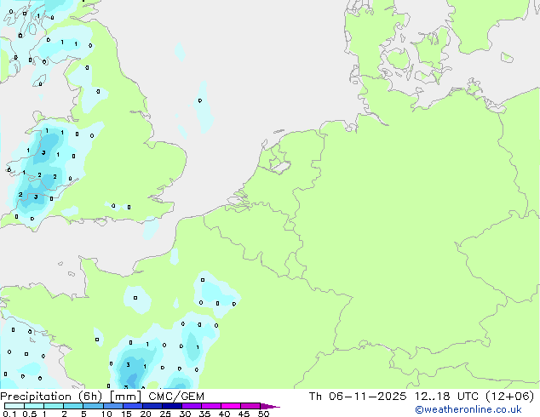This screenshot has width=540, height=417.
Task: Pick the 10–15 mm legend color swatch
Action: pos(113,406)
